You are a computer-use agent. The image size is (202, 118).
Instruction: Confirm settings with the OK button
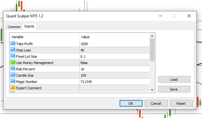[x=131, y=103]
